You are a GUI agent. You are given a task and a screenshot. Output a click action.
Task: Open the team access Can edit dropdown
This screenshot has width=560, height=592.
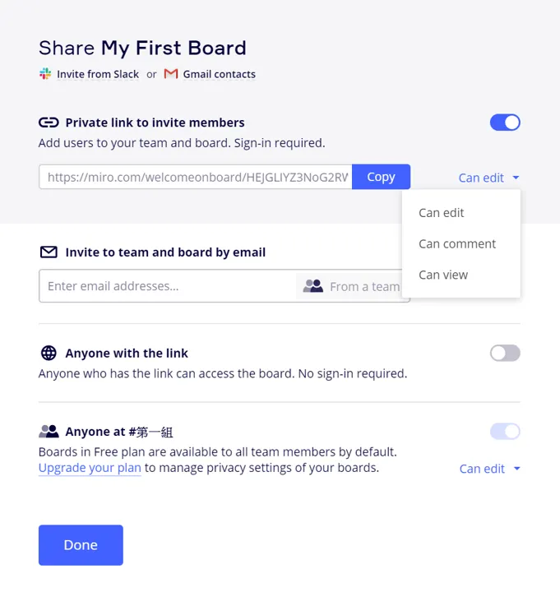490,469
